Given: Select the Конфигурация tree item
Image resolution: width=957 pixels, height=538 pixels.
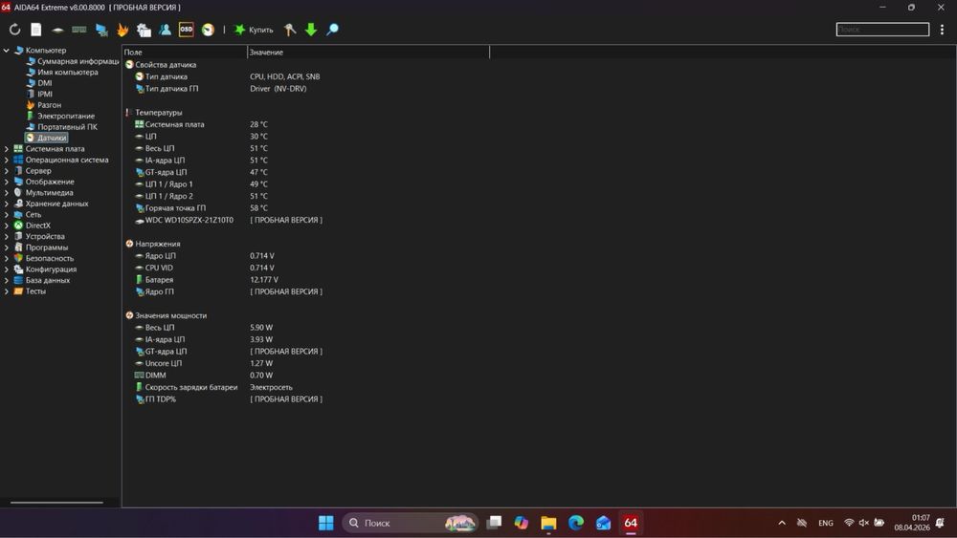Looking at the screenshot, I should tap(45, 269).
